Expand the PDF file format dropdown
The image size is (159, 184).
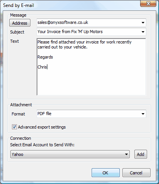tap(143, 114)
